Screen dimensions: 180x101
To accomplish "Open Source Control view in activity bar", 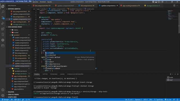I will pos(3,18).
